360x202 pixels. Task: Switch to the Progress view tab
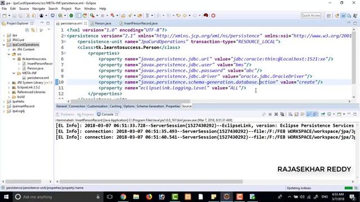[x=85, y=114]
